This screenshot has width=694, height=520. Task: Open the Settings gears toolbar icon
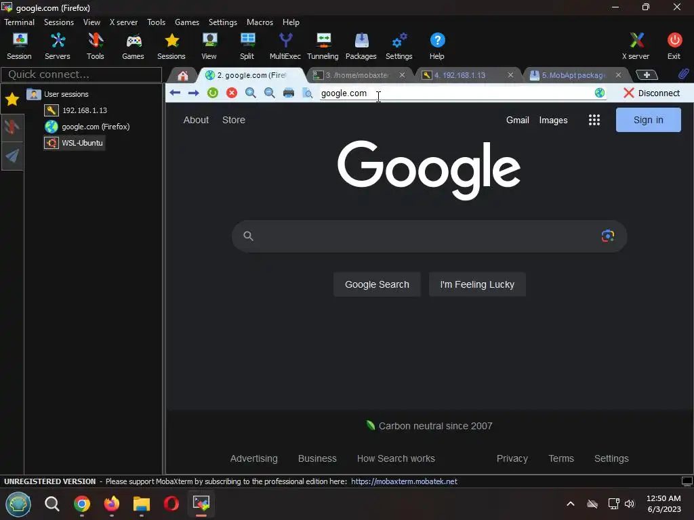point(399,46)
